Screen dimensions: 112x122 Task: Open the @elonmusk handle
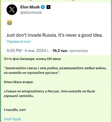(x=31, y=12)
